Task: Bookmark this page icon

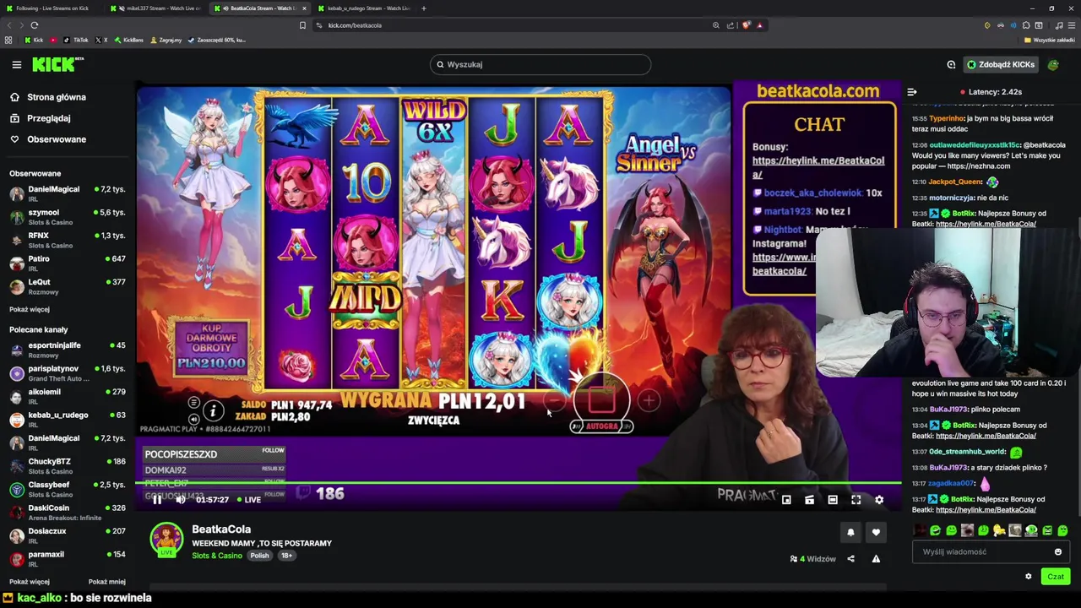Action: click(x=302, y=25)
